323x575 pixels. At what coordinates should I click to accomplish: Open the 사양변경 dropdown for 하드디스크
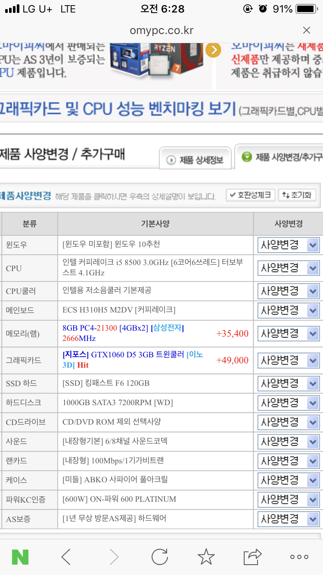pos(289,403)
